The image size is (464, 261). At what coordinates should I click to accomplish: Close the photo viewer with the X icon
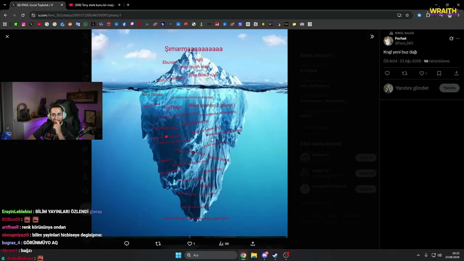click(7, 37)
